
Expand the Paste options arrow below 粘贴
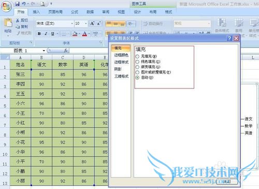8,36
